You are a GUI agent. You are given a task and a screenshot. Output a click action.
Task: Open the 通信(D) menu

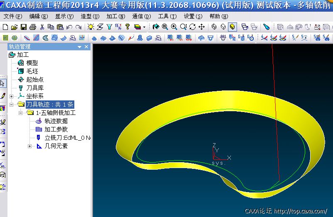(142, 16)
